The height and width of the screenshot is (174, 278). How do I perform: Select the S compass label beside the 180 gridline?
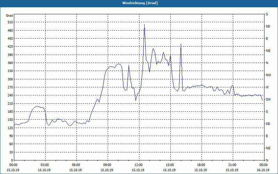coord(267,112)
